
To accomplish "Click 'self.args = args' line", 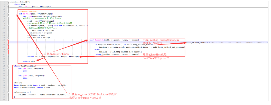I will 36,35.
